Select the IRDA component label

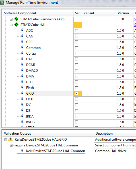30,116
